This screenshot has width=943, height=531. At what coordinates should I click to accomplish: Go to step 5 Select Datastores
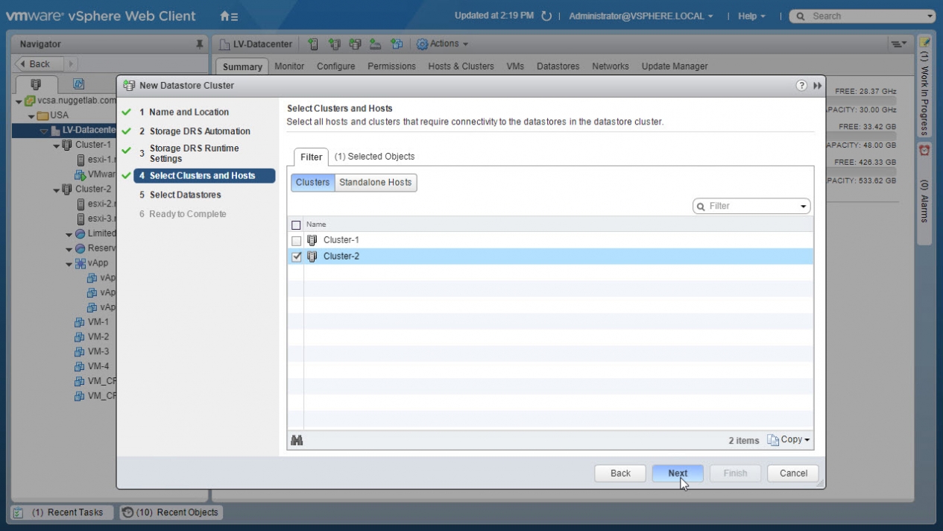[185, 195]
